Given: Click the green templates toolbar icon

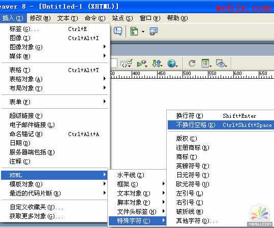Looking at the screenshot, I should click(134, 31).
